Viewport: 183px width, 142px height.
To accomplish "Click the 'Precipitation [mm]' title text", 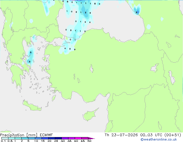I will [19, 135].
